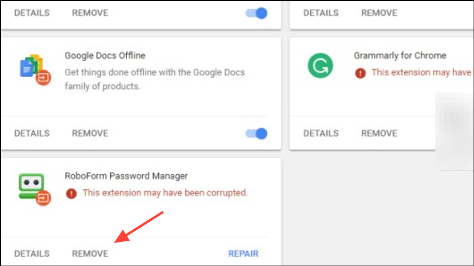Click the Grammarly for Chrome title text

[x=400, y=56]
